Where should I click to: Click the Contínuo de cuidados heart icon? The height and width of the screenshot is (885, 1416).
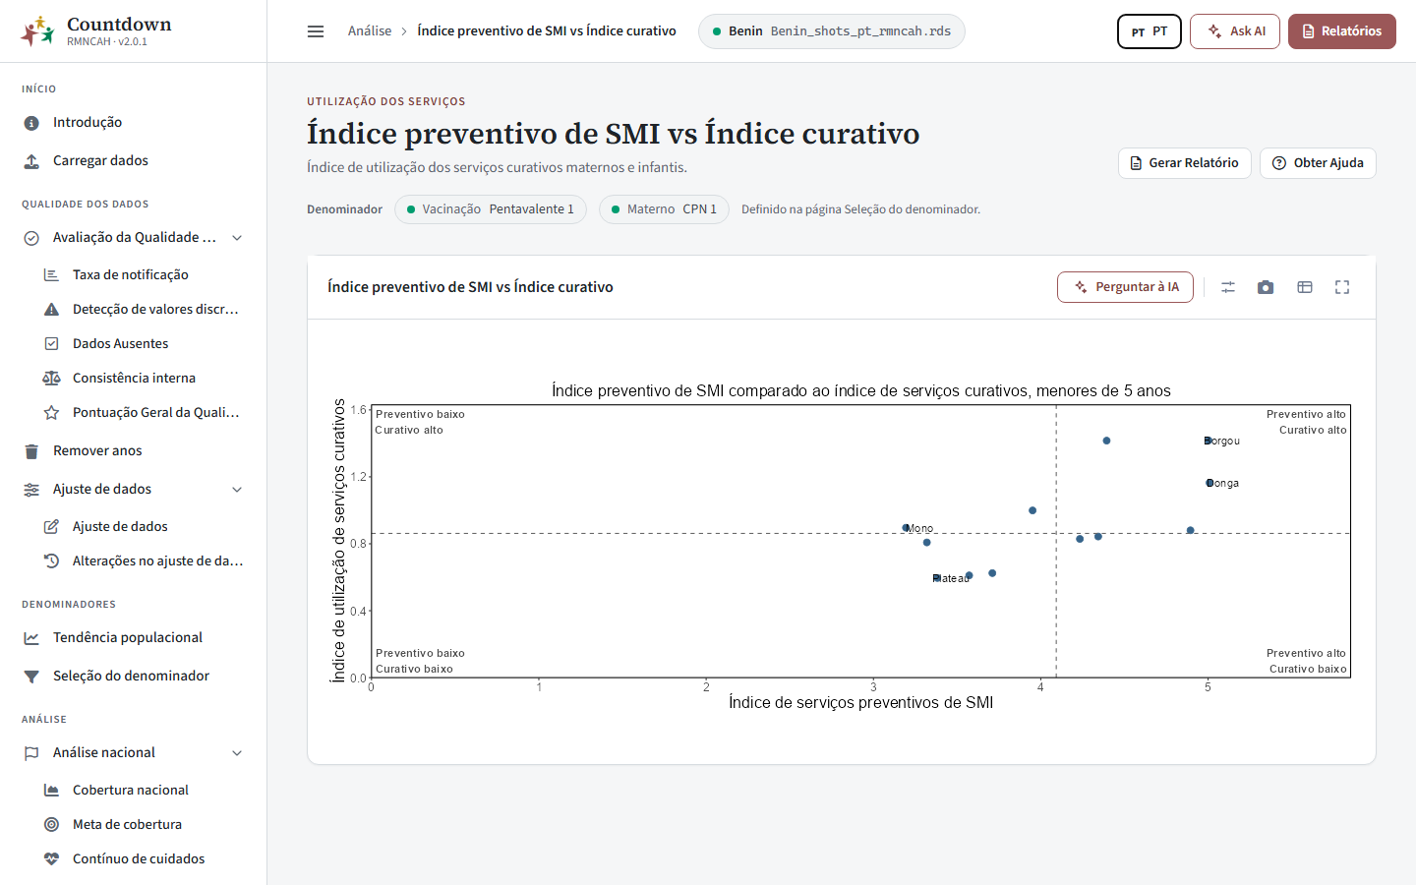[x=51, y=859]
